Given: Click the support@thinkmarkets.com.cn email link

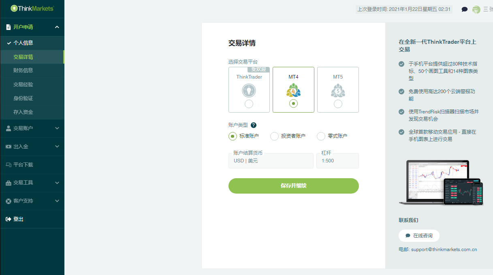Looking at the screenshot, I should (444, 249).
